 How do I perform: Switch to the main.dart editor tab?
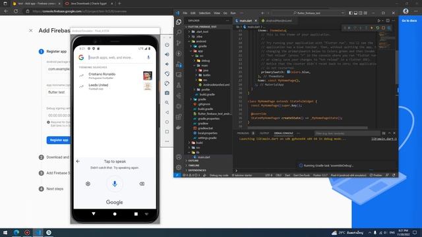(246, 20)
